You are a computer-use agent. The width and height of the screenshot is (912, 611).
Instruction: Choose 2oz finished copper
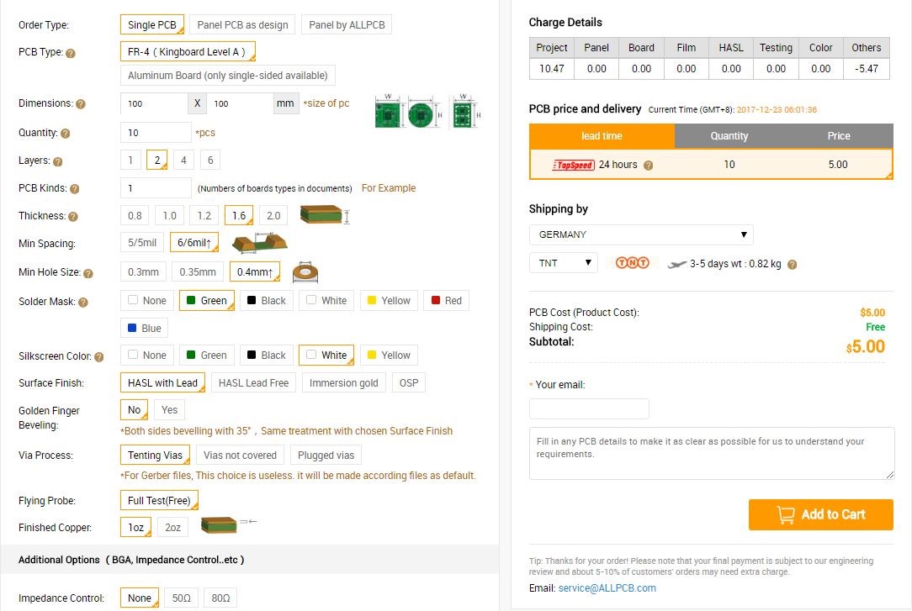[x=172, y=528]
